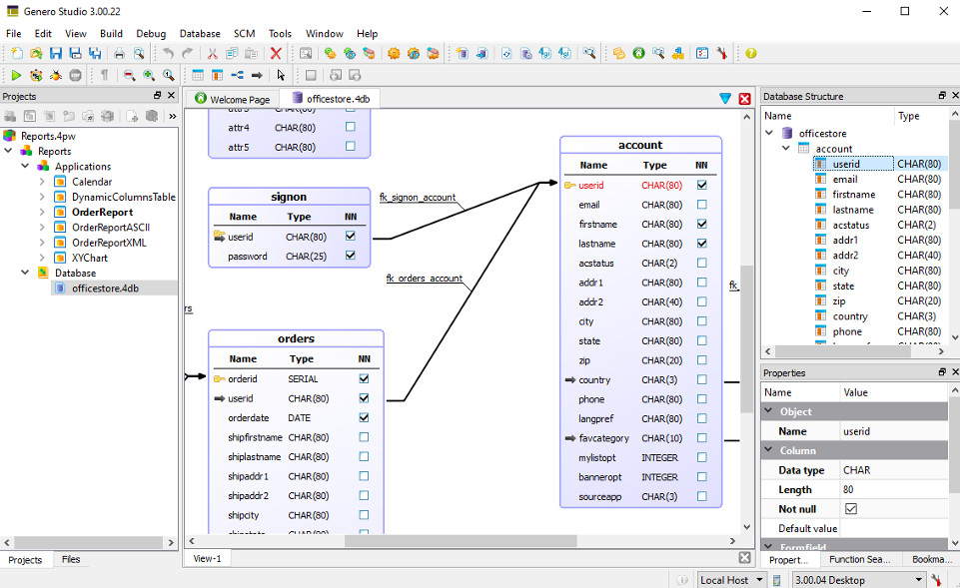Click the red Stop/cancel build toolbar icon

tap(276, 53)
